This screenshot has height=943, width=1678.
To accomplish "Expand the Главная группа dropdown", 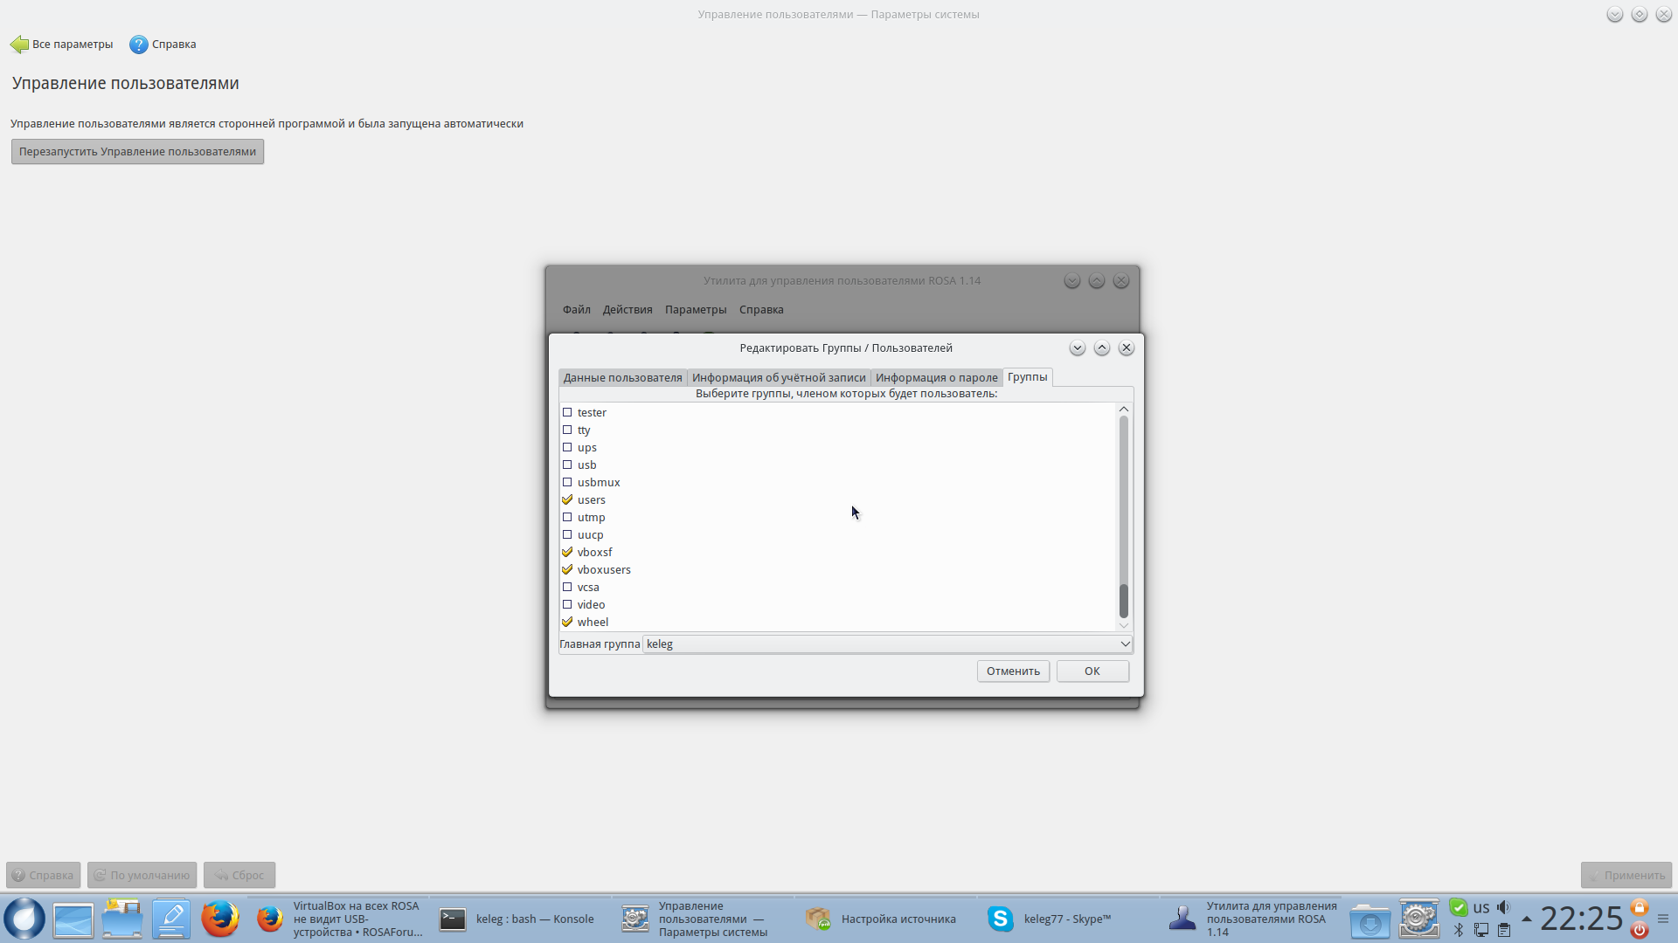I will click(1124, 644).
